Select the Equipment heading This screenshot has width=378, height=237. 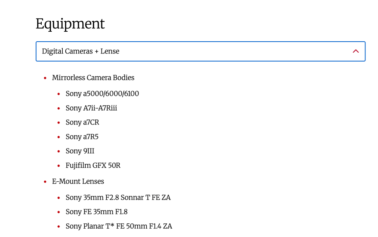point(70,24)
